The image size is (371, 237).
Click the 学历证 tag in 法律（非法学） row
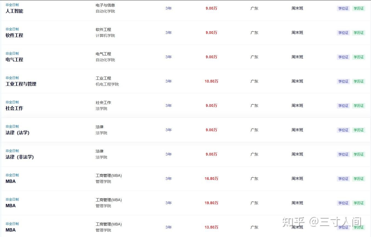click(x=359, y=154)
